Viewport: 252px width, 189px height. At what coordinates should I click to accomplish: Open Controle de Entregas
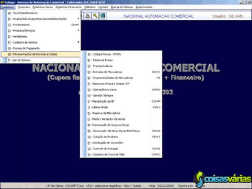coord(121,149)
